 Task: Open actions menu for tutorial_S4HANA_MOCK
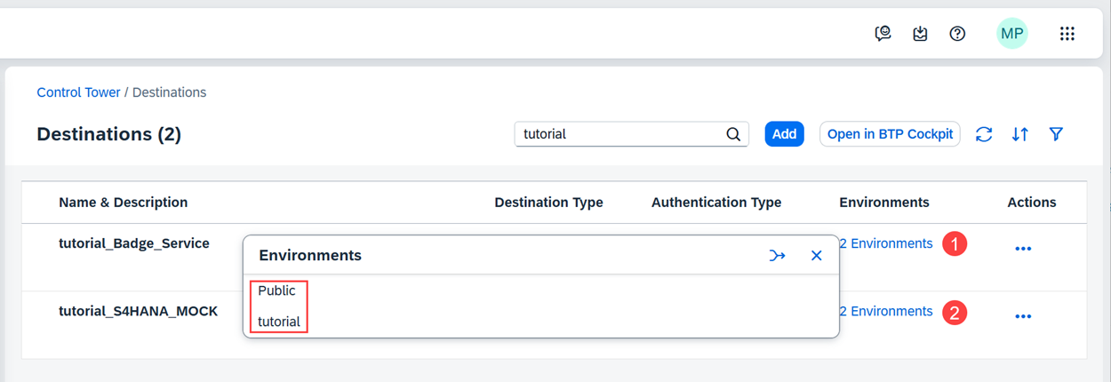tap(1023, 316)
